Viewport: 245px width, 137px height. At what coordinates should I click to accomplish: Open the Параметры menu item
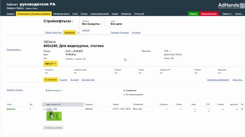126,14
